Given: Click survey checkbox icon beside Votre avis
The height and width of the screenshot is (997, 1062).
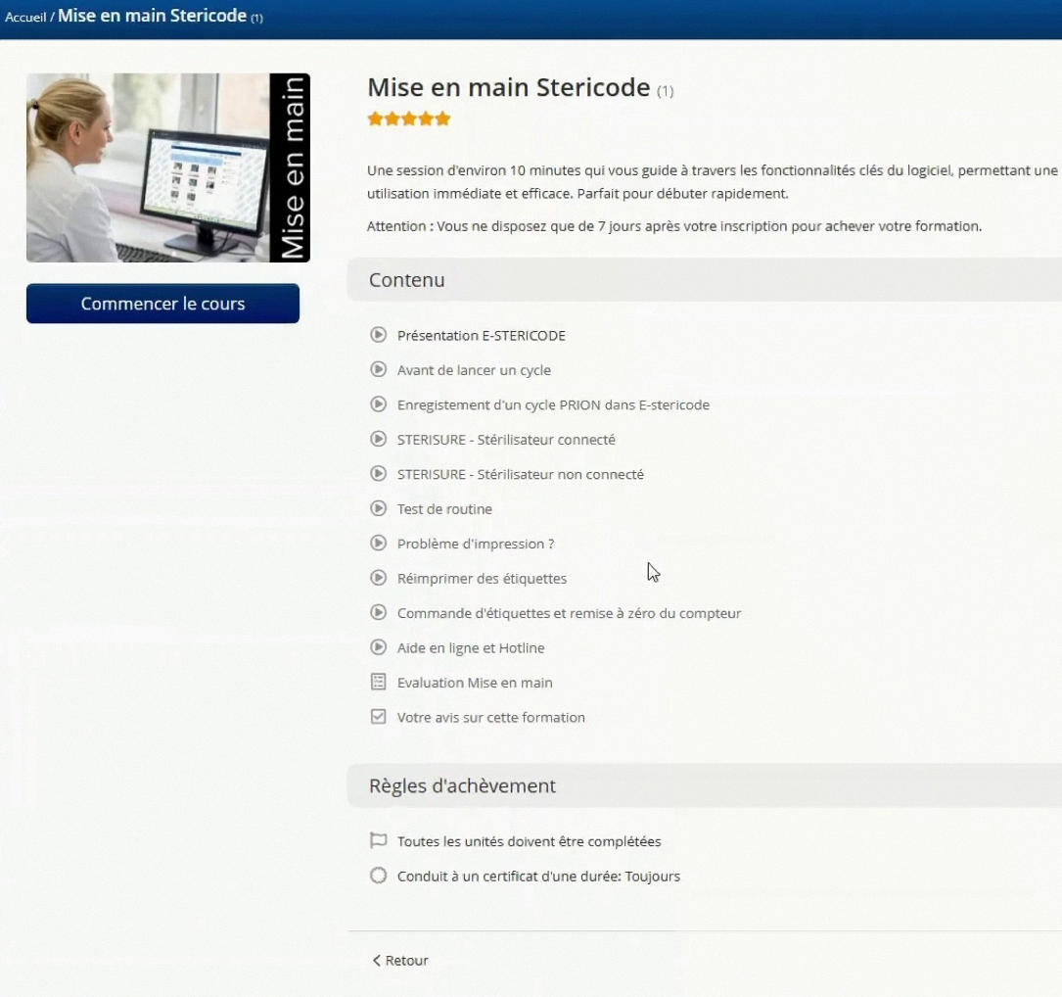Looking at the screenshot, I should tap(378, 716).
